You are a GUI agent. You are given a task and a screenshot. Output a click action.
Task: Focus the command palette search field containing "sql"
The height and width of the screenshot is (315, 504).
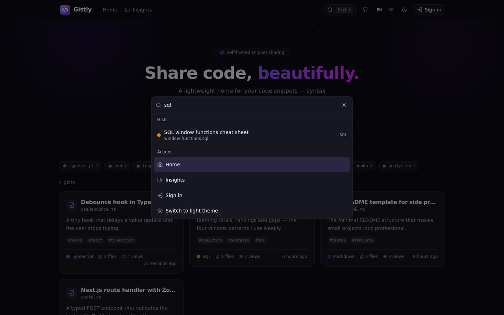[250, 105]
